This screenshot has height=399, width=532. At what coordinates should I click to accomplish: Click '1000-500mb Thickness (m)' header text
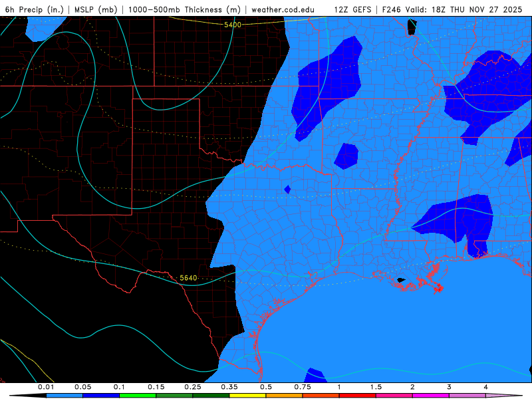(x=184, y=9)
